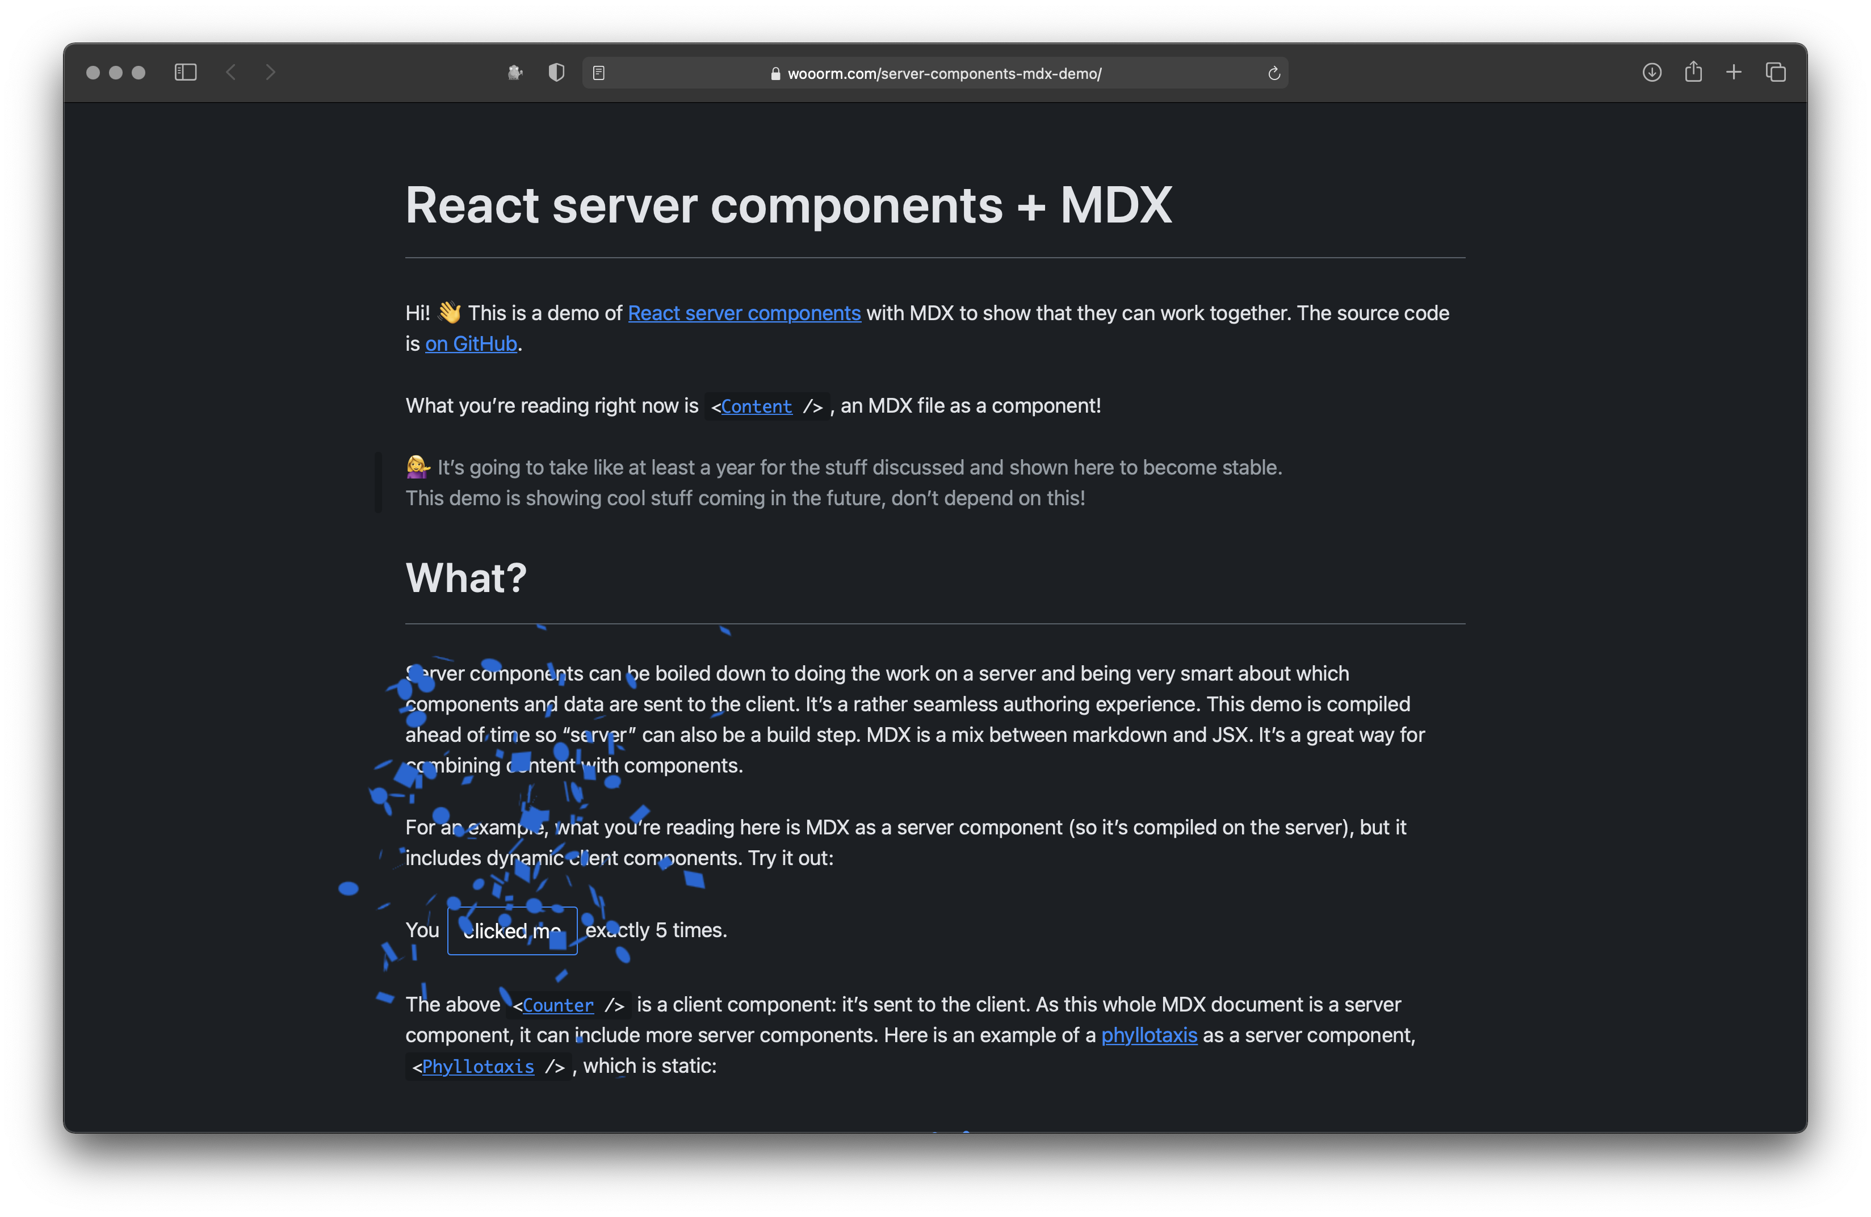The width and height of the screenshot is (1871, 1217).
Task: Open the Phyllotaxis component code link
Action: (x=478, y=1067)
